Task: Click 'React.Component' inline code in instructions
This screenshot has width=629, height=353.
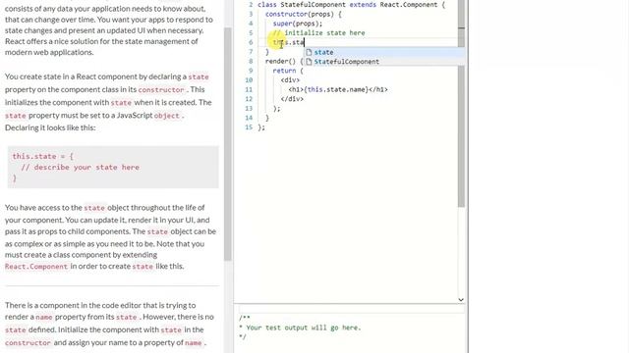Action: coord(36,266)
